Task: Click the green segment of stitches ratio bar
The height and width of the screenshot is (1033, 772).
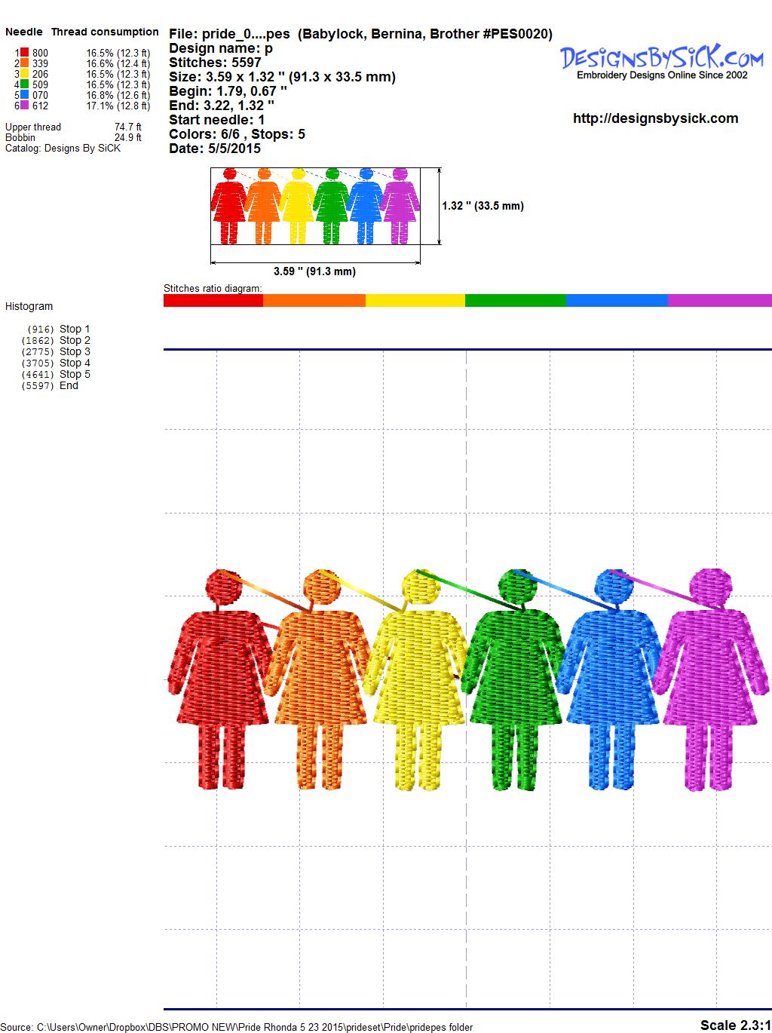Action: click(x=515, y=301)
